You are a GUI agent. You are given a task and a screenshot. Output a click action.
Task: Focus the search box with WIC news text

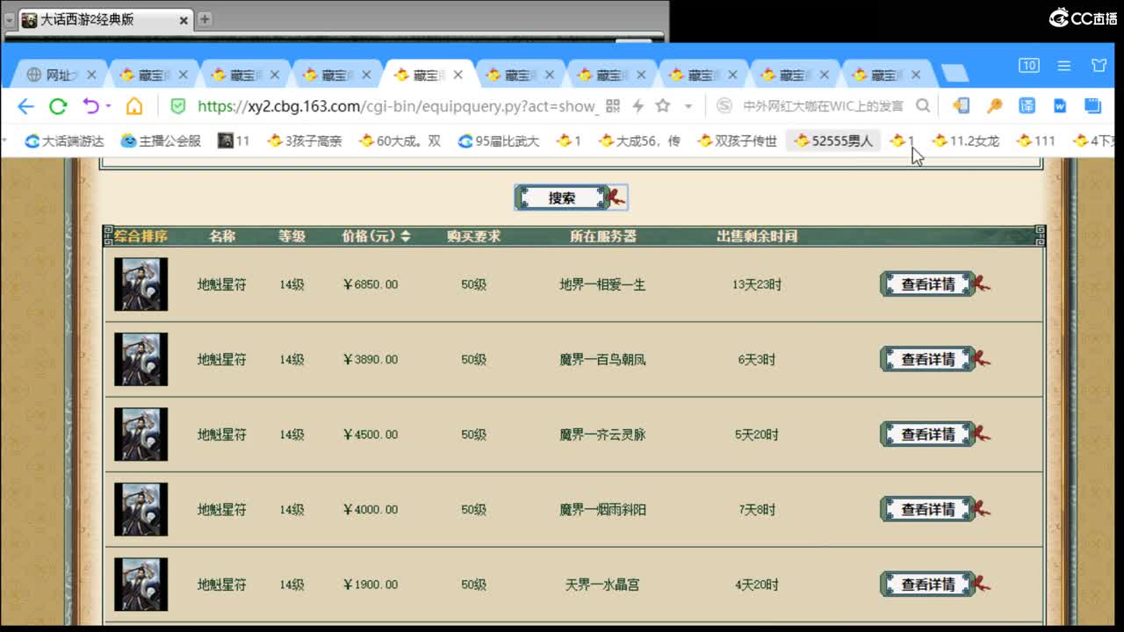coord(823,106)
